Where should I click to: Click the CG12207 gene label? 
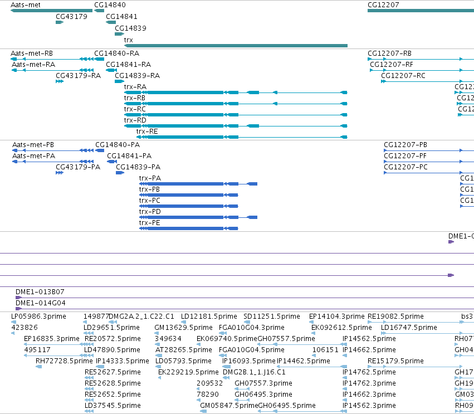point(383,5)
